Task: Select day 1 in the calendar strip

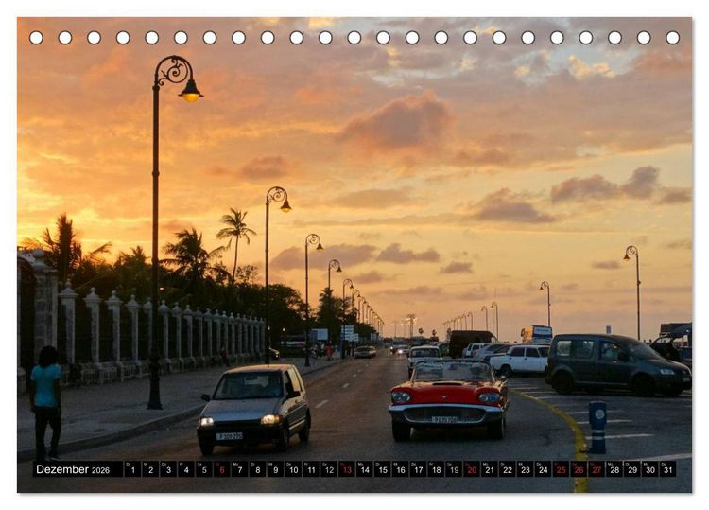Action: [x=132, y=469]
